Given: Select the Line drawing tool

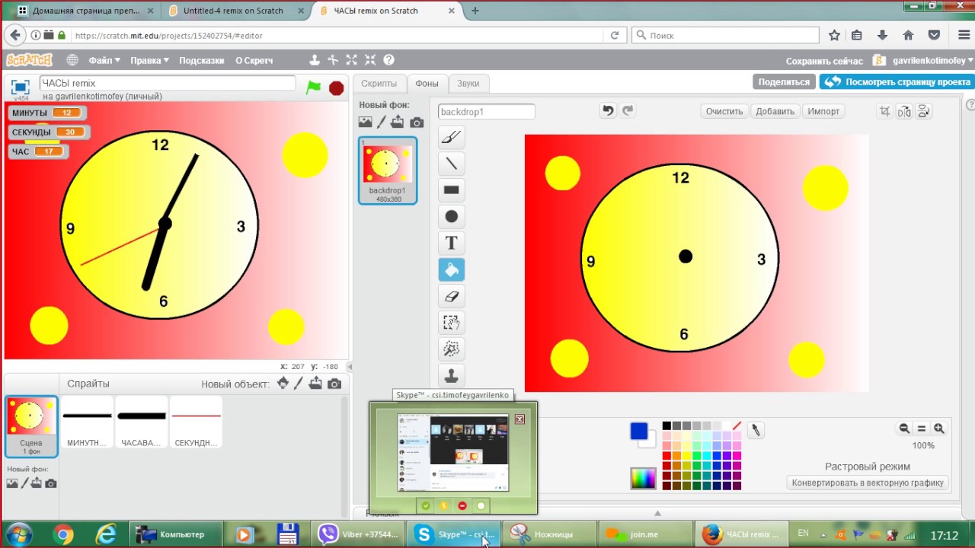Looking at the screenshot, I should point(452,164).
